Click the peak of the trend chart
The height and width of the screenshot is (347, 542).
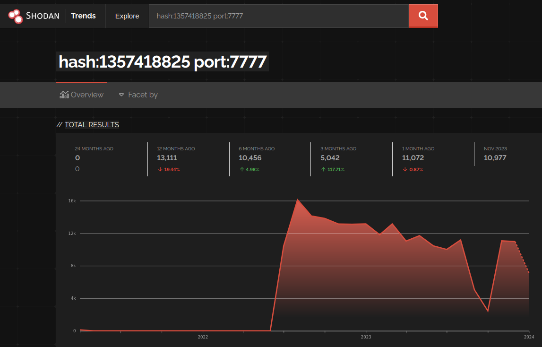[298, 200]
